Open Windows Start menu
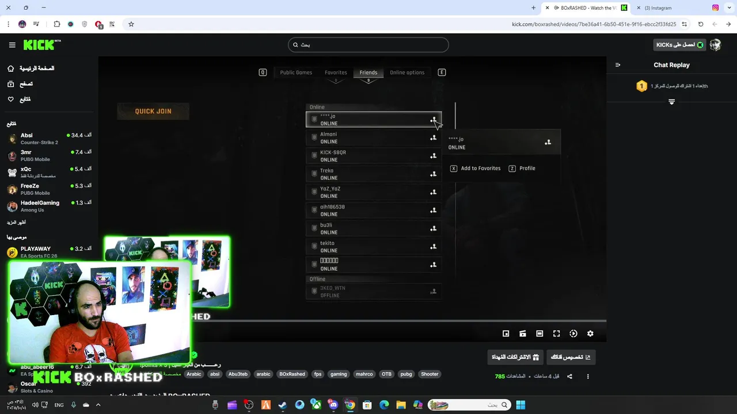The image size is (737, 414). pos(521,405)
